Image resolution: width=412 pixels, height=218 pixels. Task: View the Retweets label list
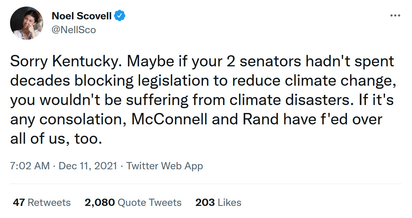[x=49, y=202]
